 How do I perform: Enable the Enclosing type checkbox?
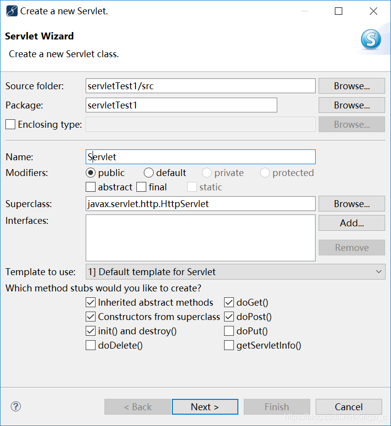coord(10,124)
